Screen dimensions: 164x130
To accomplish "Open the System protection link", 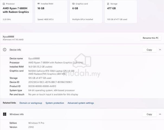I will (55, 103).
